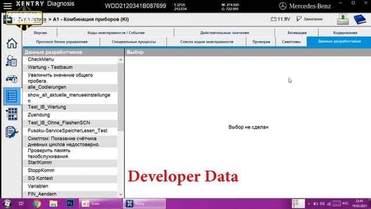
Task: Open the technician diagnosis sidebar icon
Action: pos(12,61)
